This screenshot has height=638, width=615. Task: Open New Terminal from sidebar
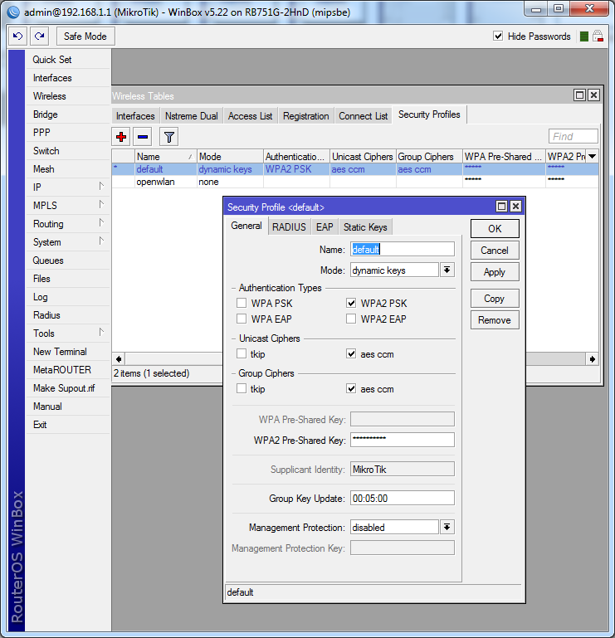[68, 352]
